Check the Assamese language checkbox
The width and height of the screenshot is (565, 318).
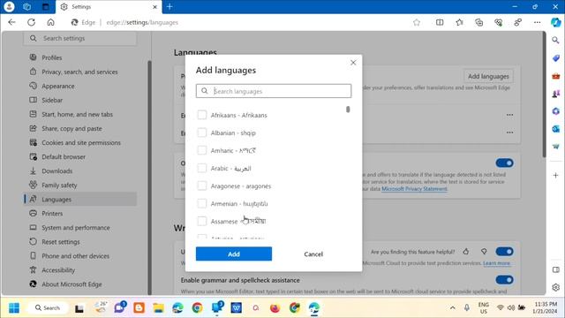click(x=202, y=221)
